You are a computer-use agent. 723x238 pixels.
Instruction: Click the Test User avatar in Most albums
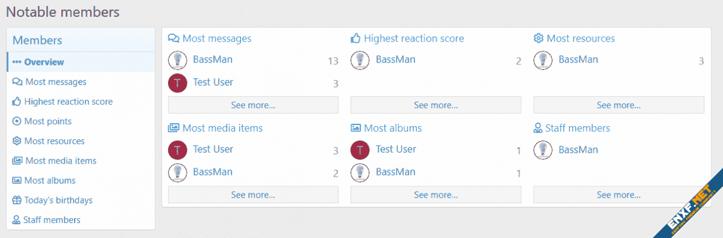(x=360, y=150)
